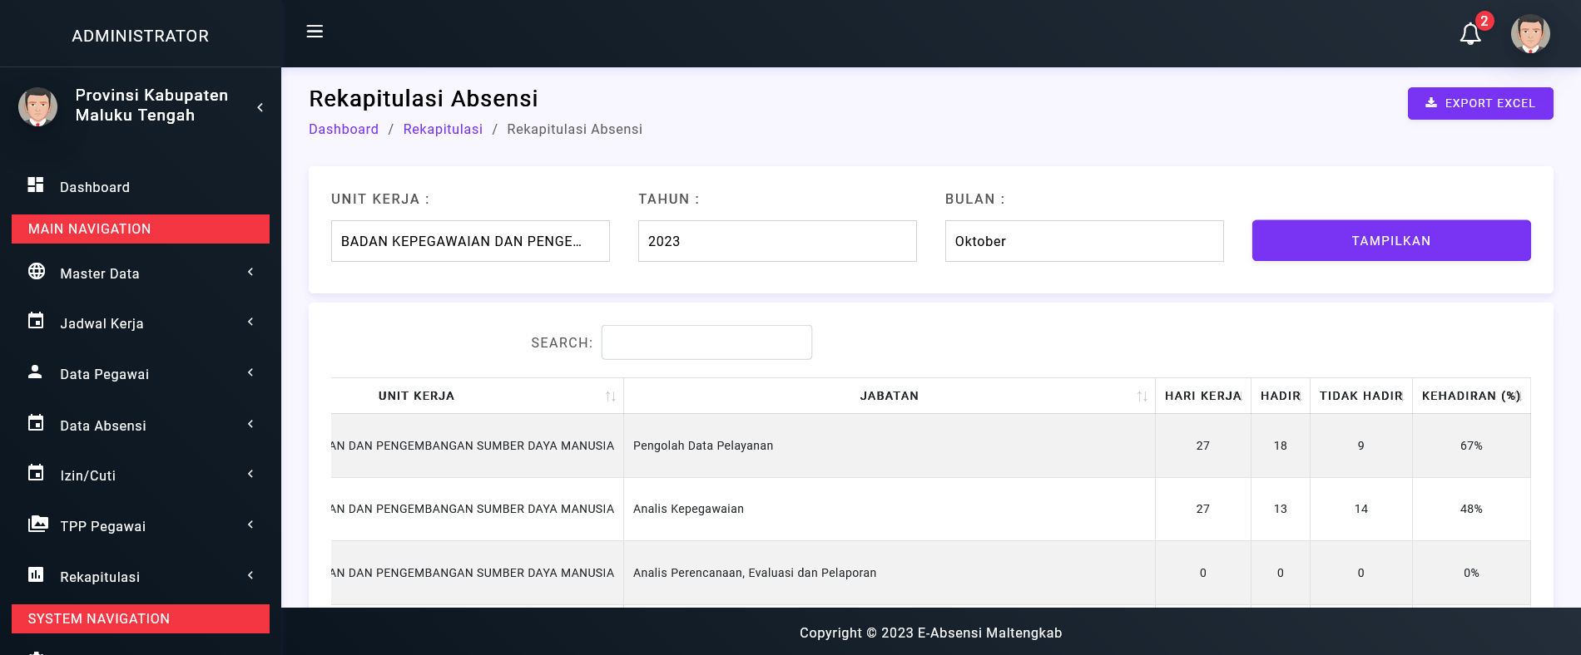Expand the Jadwal Kerja submenu chevron

click(250, 322)
